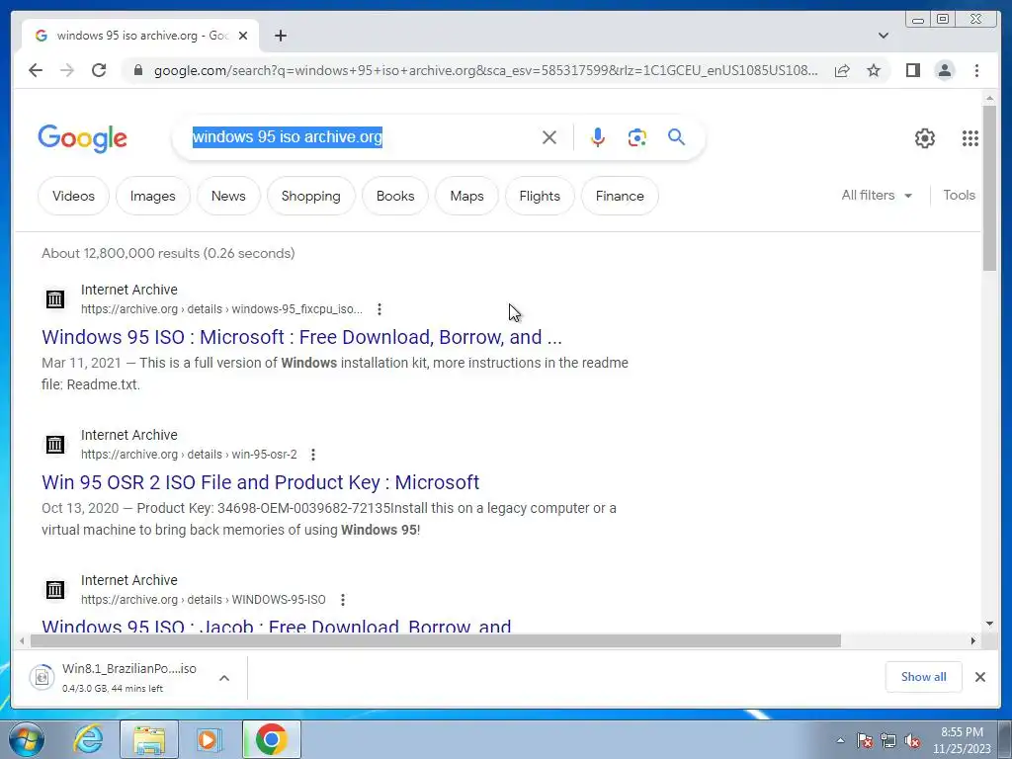The height and width of the screenshot is (759, 1012).
Task: Open the Windows Start menu
Action: click(27, 739)
